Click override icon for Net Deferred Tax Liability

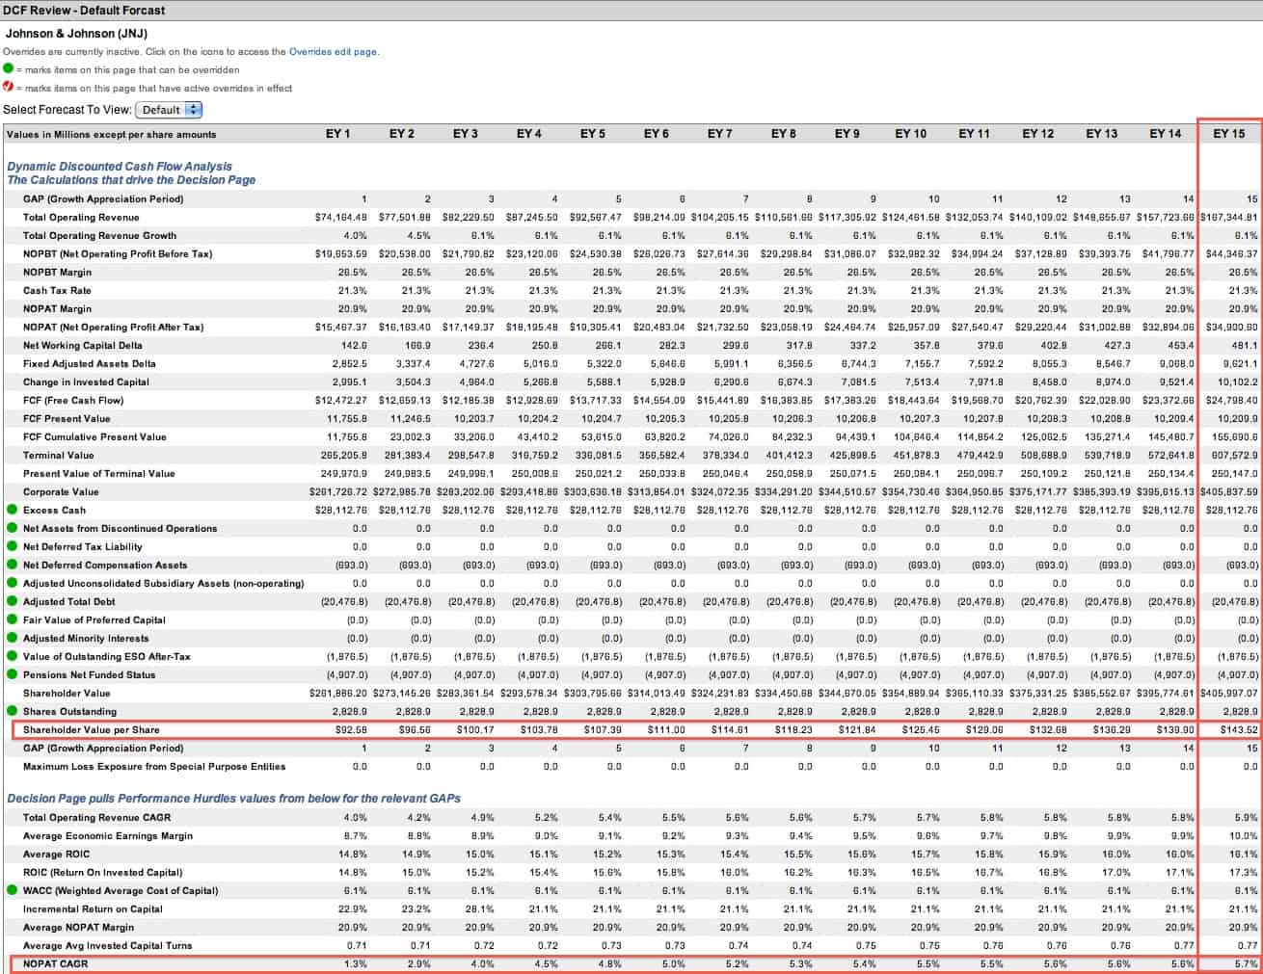click(12, 546)
